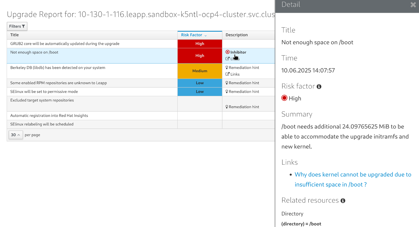The height and width of the screenshot is (227, 419).
Task: Select the SElinux relabeling will be scheduled row
Action: point(42,124)
